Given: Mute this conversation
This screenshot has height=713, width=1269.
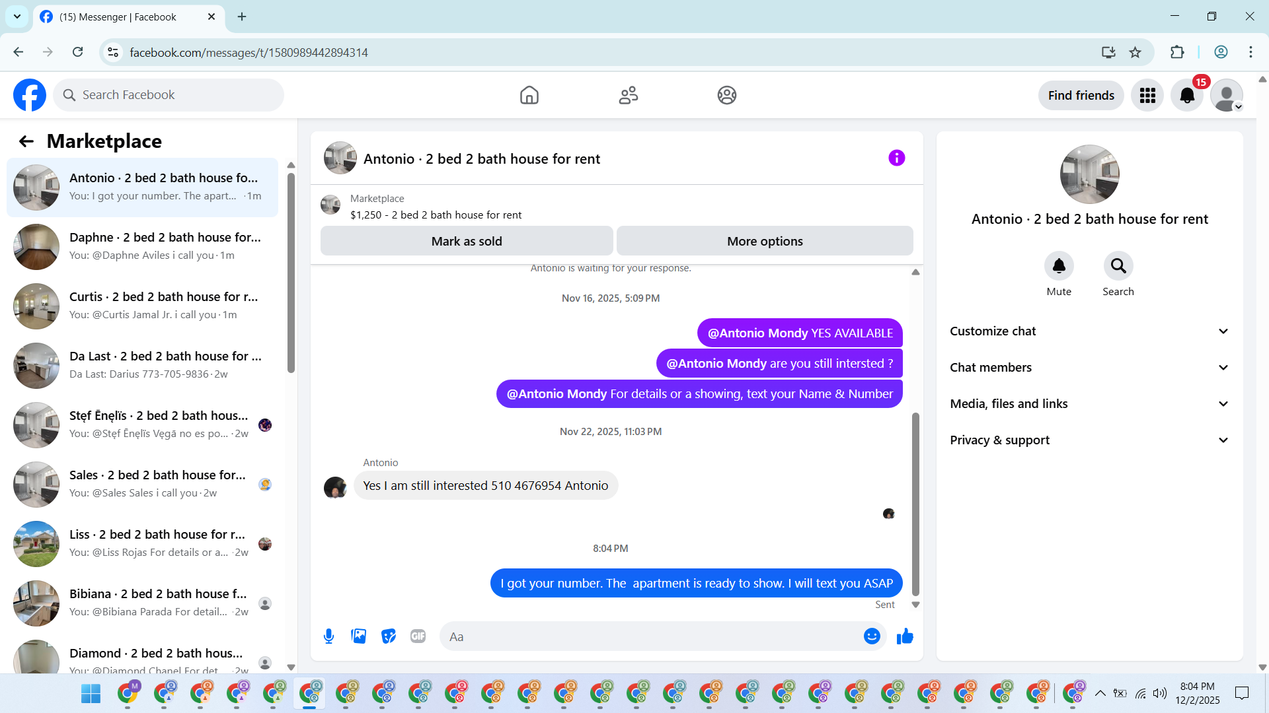Looking at the screenshot, I should 1059,267.
